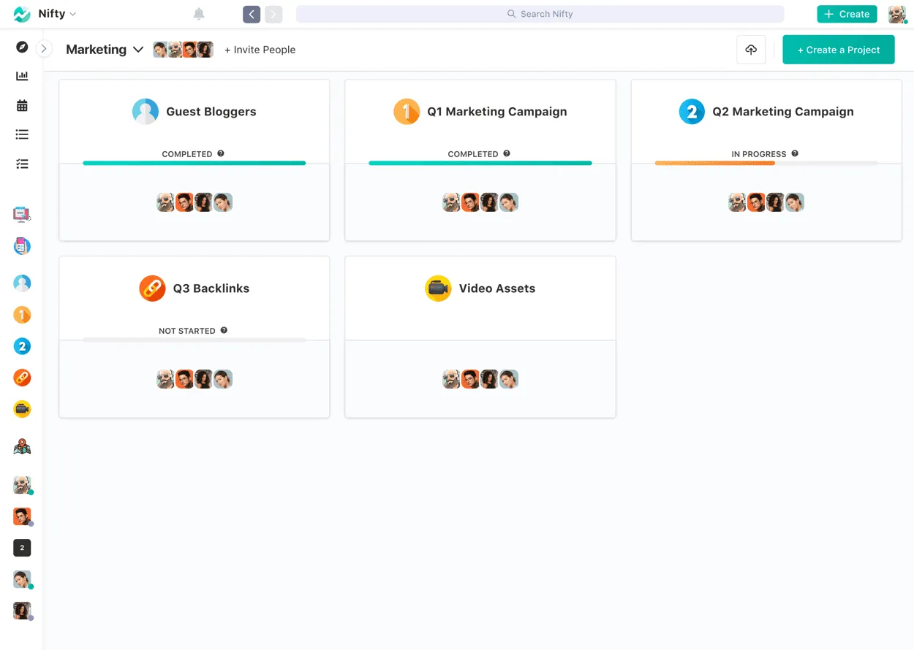
Task: Select the Q3 Backlinks link icon in sidebar
Action: click(21, 378)
